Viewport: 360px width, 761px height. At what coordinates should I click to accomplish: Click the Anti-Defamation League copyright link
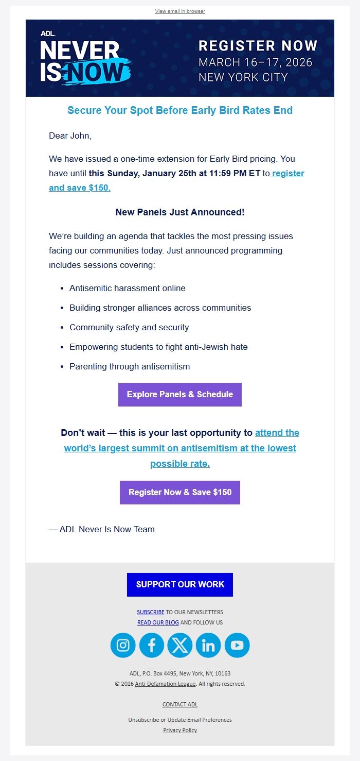click(165, 684)
